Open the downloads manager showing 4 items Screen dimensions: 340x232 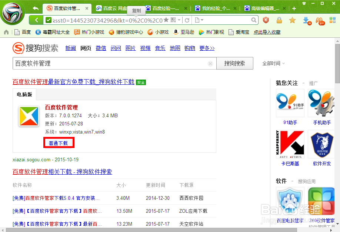click(x=306, y=20)
